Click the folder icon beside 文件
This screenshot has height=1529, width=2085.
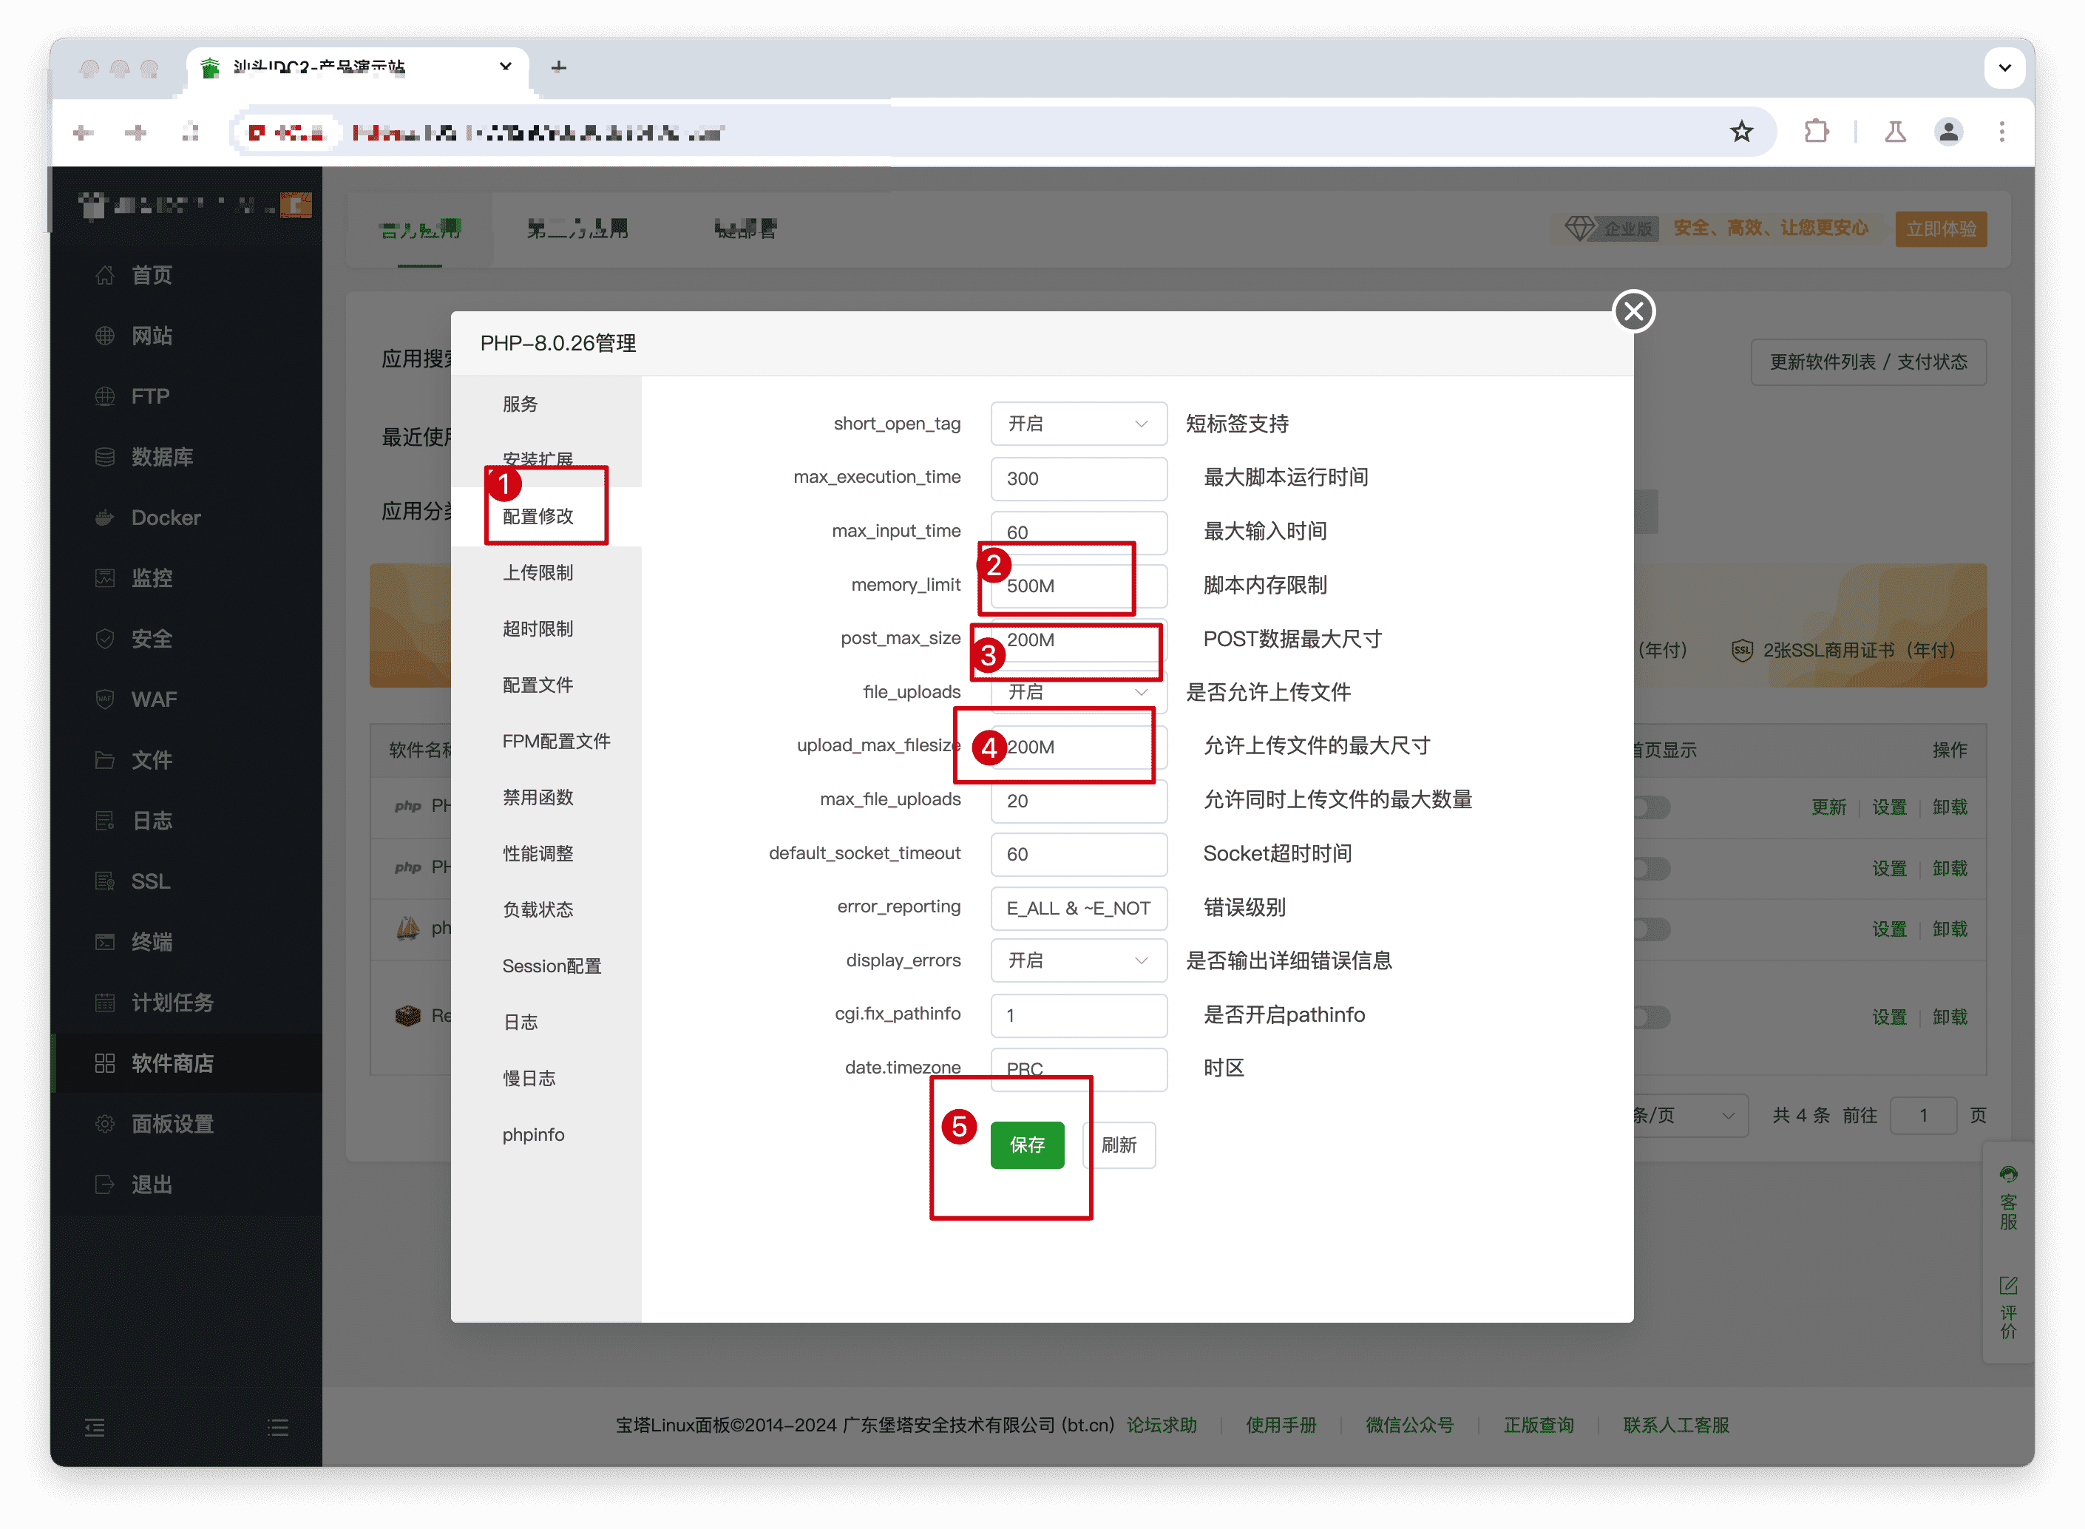[x=106, y=760]
